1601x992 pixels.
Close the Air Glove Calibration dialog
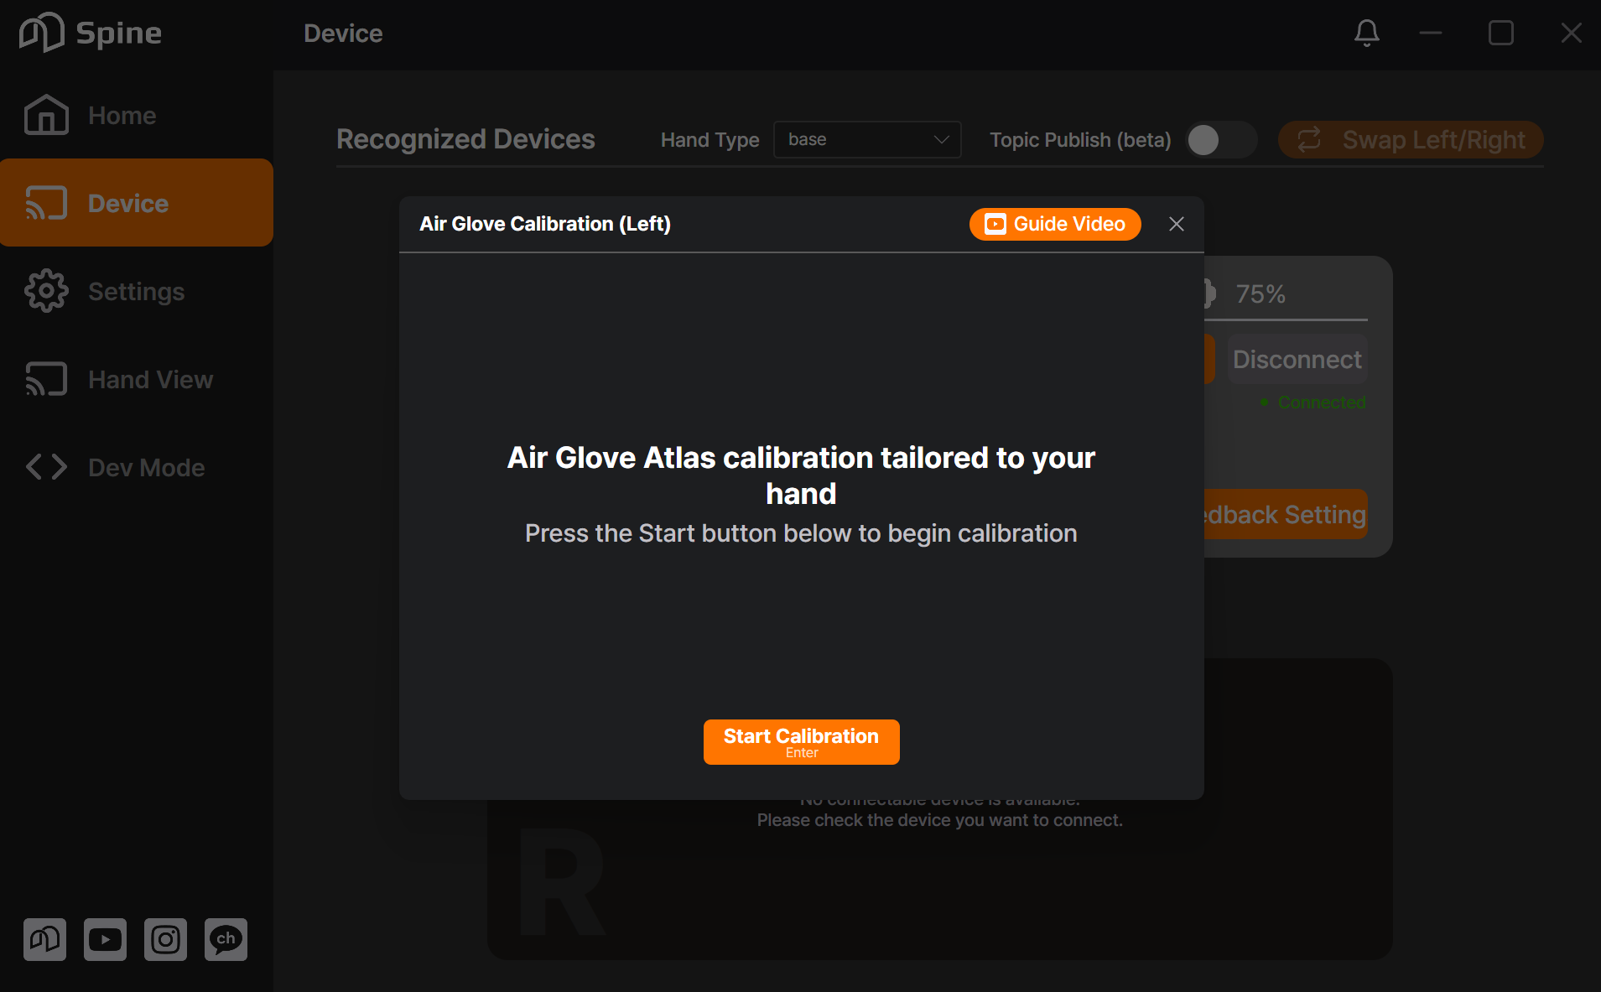(1177, 224)
